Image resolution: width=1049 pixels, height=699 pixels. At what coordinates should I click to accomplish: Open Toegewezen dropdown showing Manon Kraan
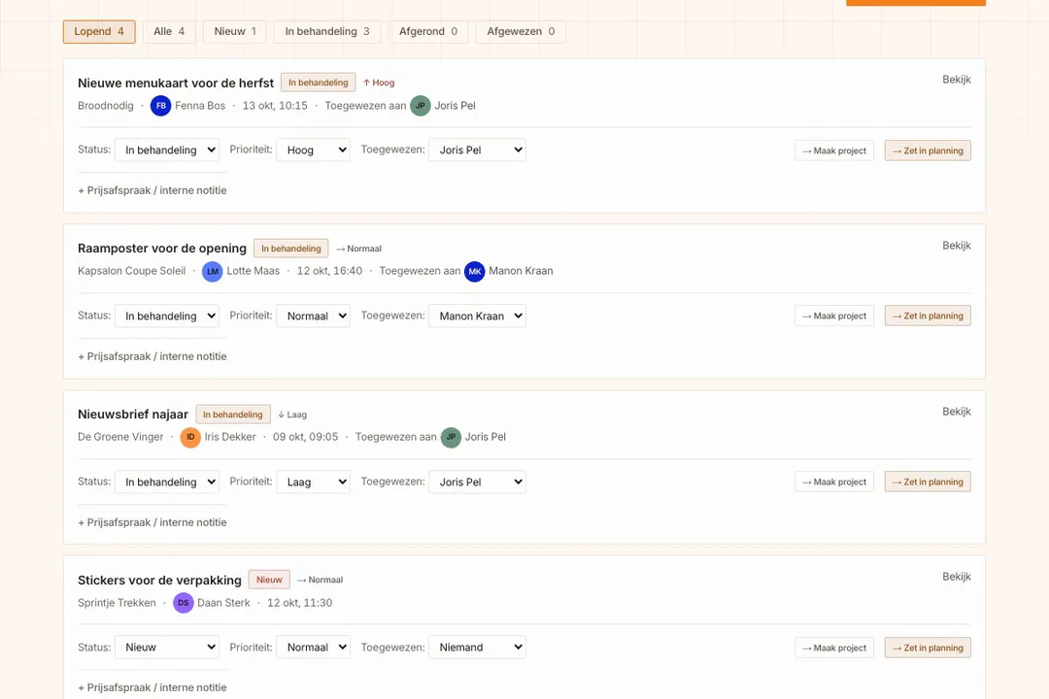click(x=477, y=316)
